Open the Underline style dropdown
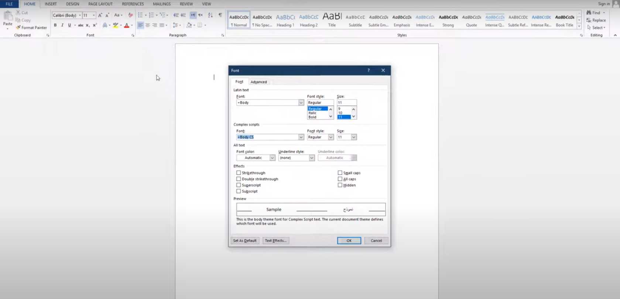This screenshot has width=620, height=299. [x=312, y=158]
